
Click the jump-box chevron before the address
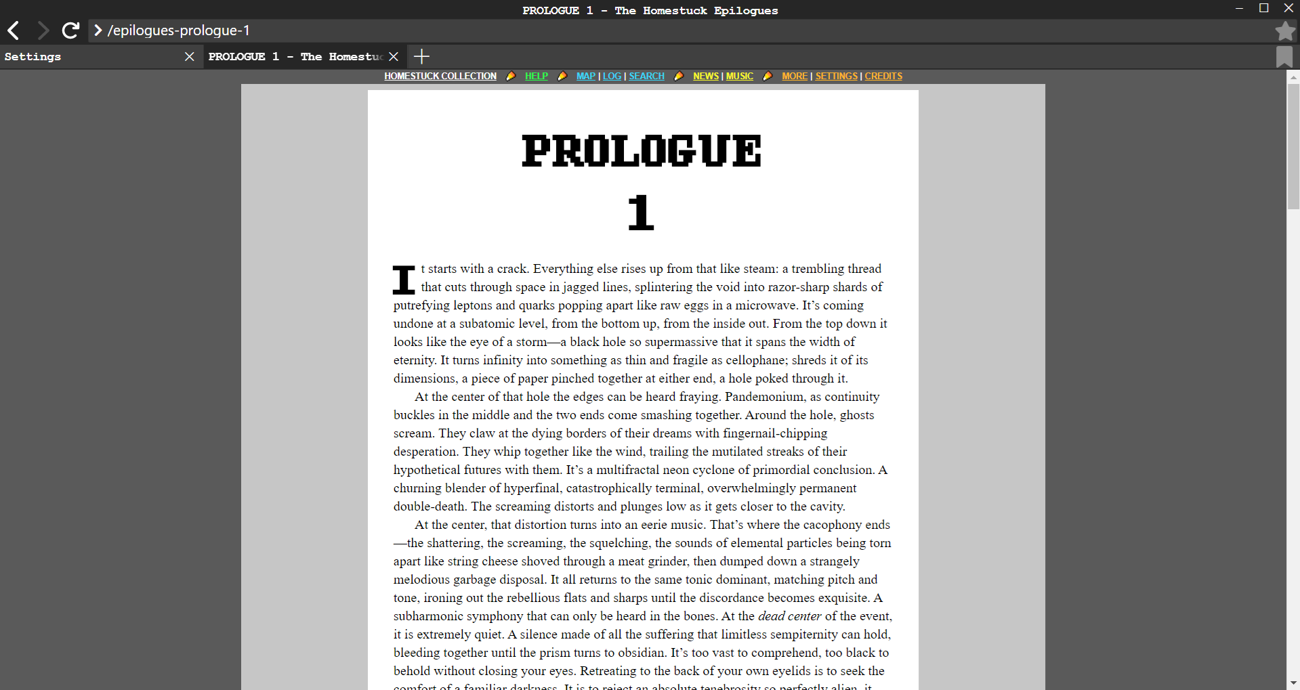pos(98,30)
